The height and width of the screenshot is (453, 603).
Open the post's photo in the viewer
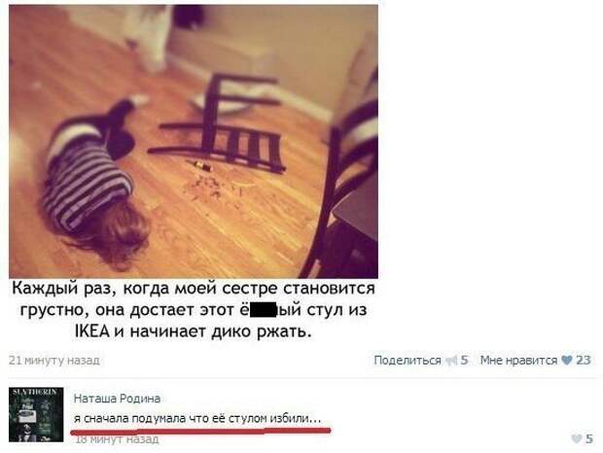[194, 141]
